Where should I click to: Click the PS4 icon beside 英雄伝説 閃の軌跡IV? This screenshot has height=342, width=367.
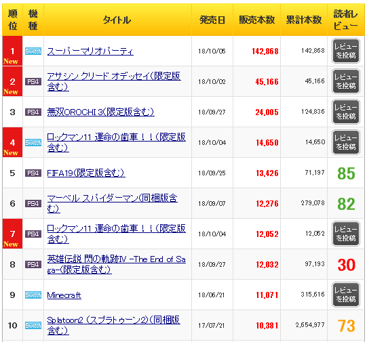(33, 264)
